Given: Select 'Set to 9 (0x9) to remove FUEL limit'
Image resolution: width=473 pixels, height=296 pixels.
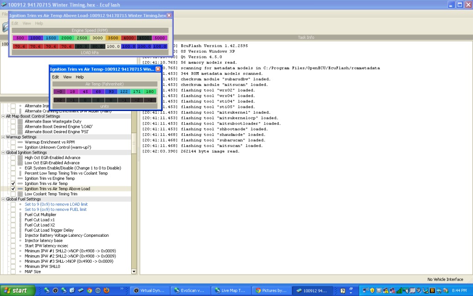Looking at the screenshot, I should [x=55, y=210].
